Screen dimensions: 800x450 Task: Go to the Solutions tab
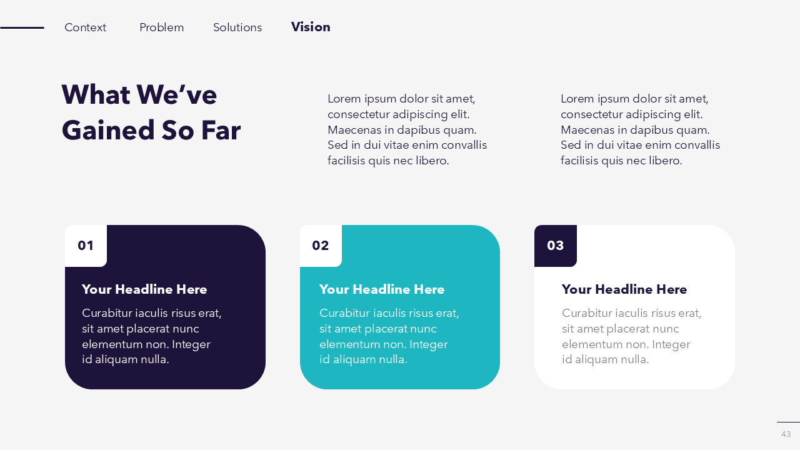coord(237,27)
